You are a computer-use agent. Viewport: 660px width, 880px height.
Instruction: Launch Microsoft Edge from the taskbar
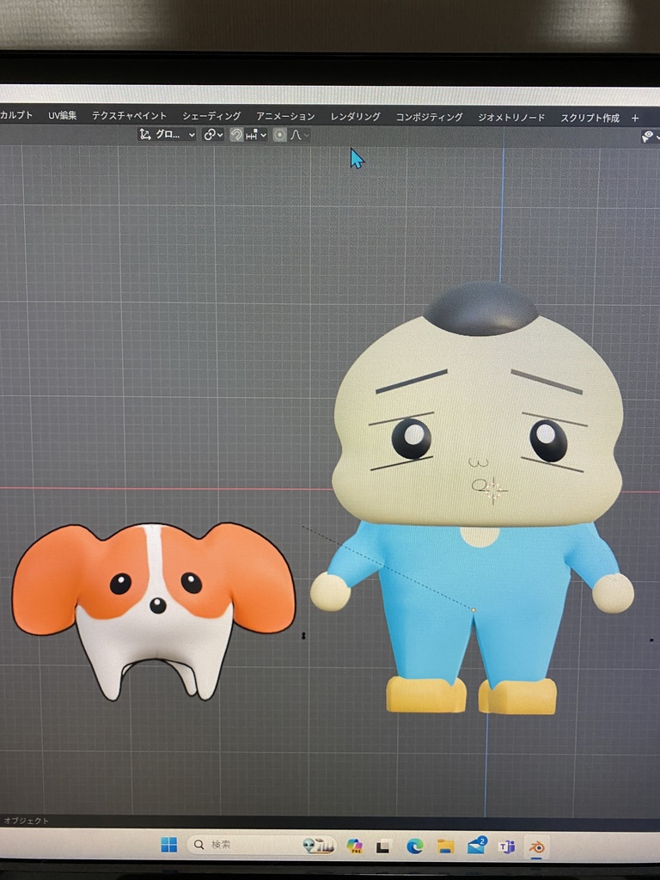415,846
